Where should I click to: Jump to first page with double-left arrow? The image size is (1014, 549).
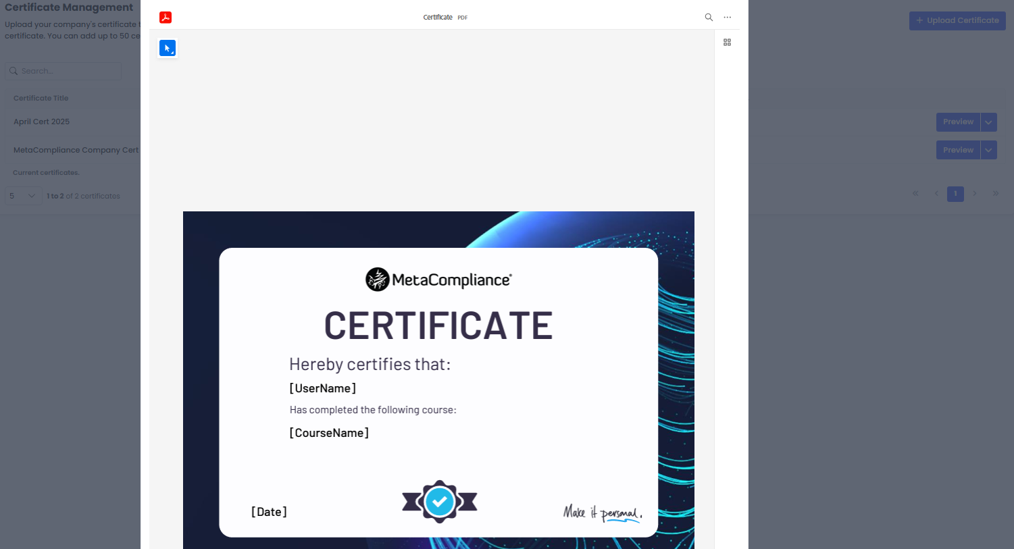click(915, 194)
